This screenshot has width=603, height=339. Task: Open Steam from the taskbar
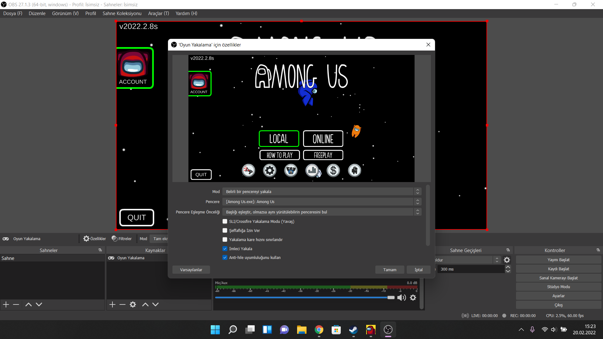pos(353,330)
